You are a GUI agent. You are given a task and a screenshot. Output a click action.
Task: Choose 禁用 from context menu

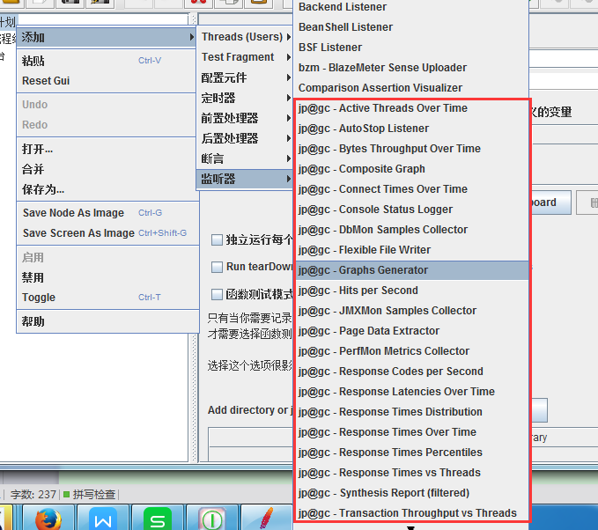point(107,277)
